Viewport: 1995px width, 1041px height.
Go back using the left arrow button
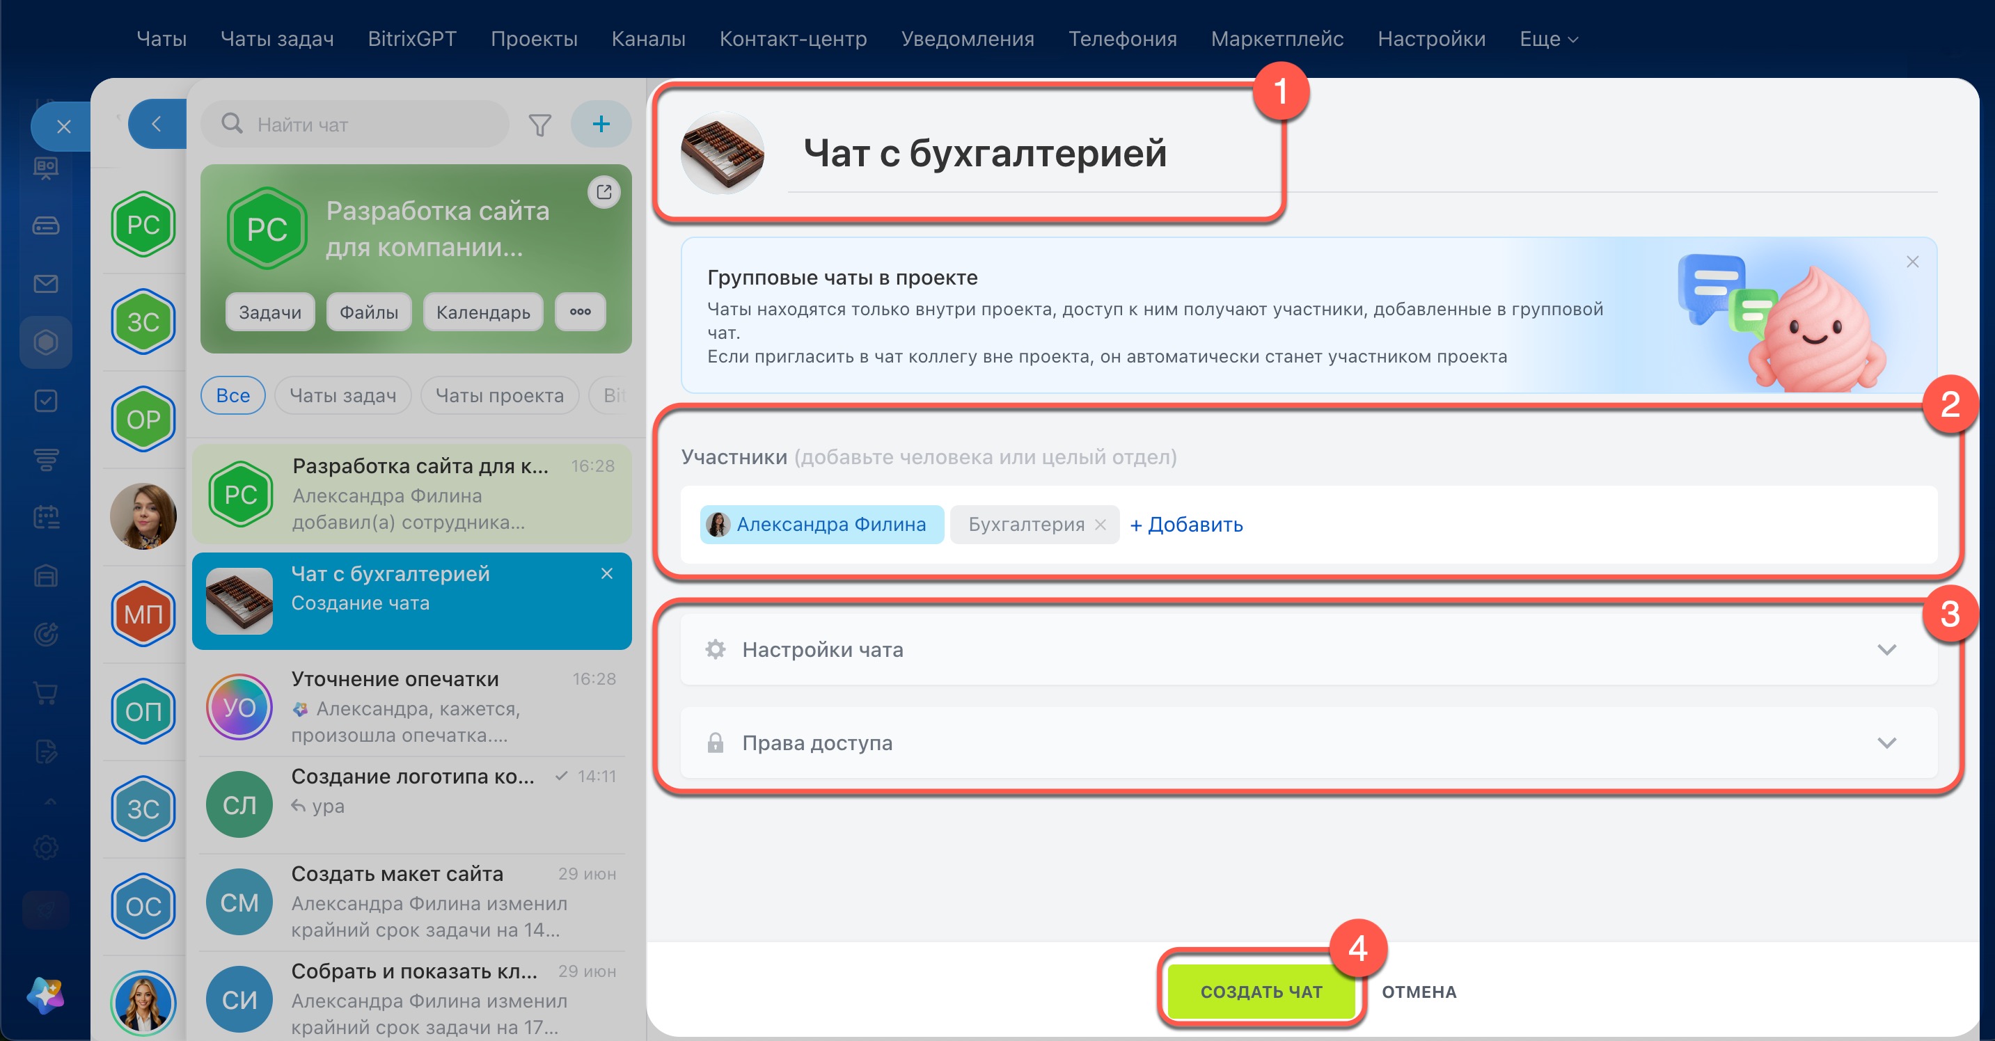coord(157,124)
